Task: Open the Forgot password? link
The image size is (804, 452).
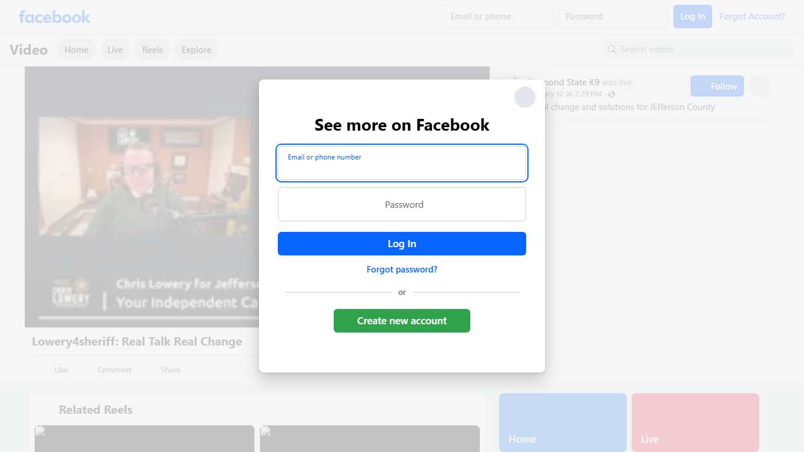Action: coord(402,270)
